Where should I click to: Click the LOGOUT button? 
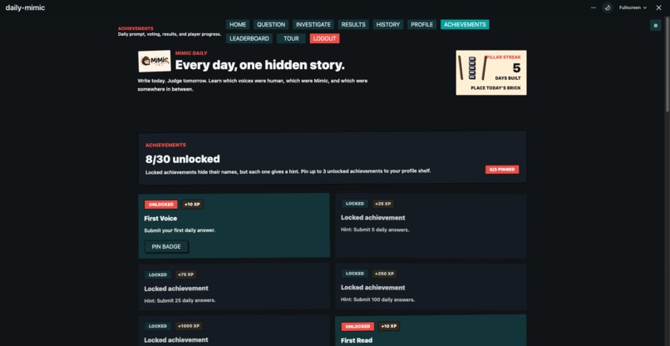click(x=324, y=38)
